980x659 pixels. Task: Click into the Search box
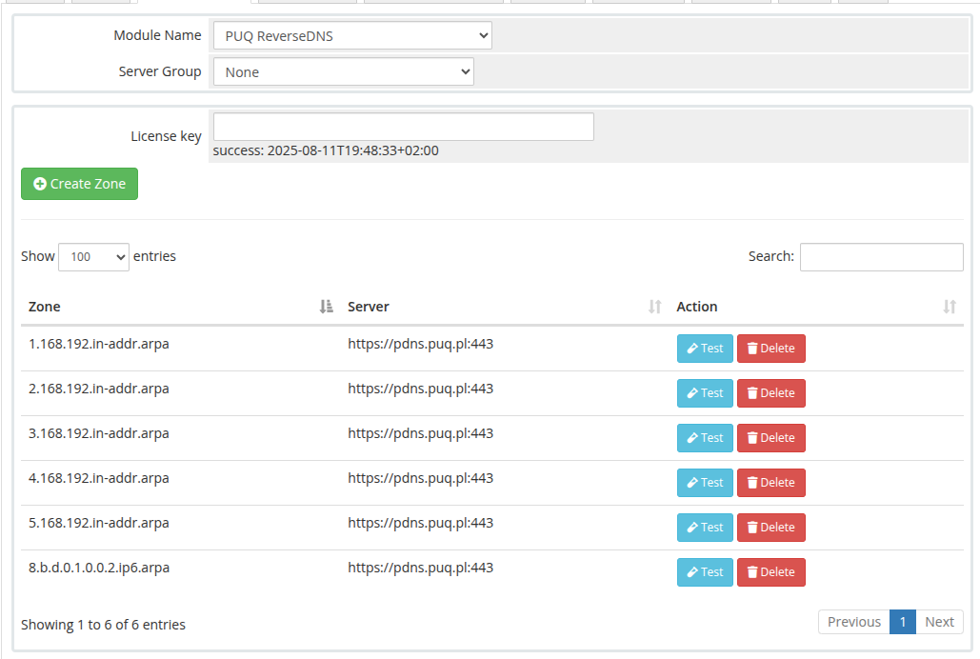(x=881, y=257)
